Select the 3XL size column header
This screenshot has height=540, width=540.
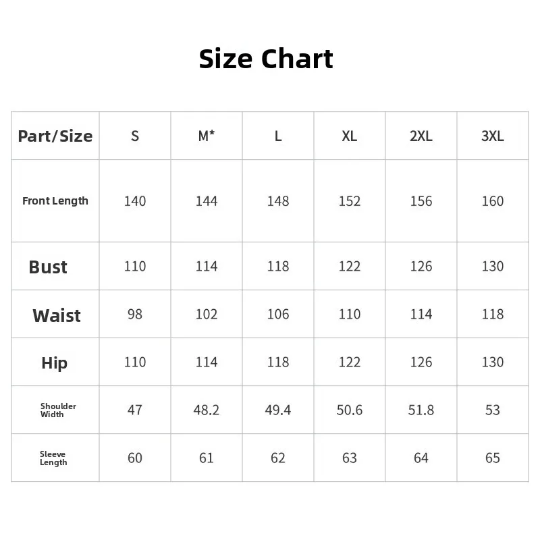pyautogui.click(x=493, y=136)
